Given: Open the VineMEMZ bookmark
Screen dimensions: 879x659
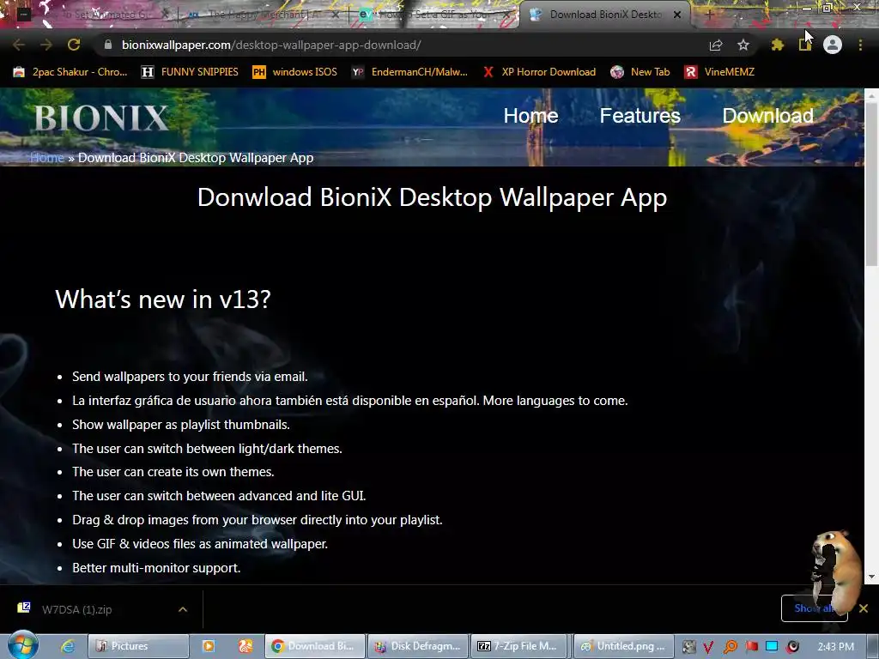Looking at the screenshot, I should coord(720,72).
